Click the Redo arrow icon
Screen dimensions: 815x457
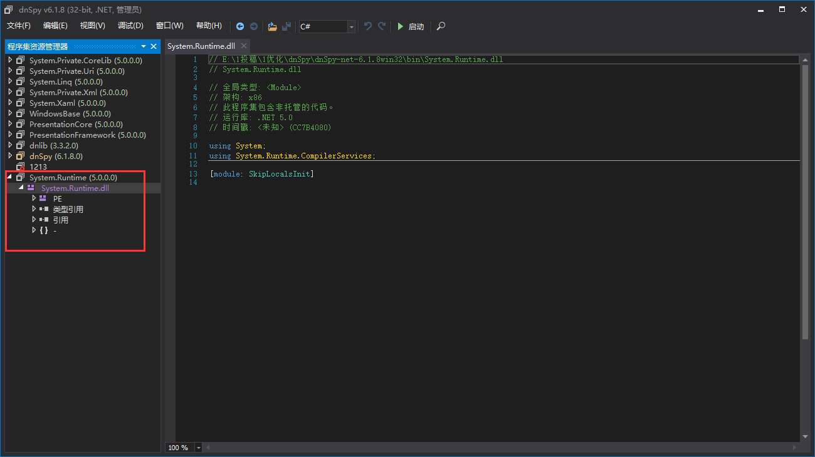pyautogui.click(x=382, y=26)
